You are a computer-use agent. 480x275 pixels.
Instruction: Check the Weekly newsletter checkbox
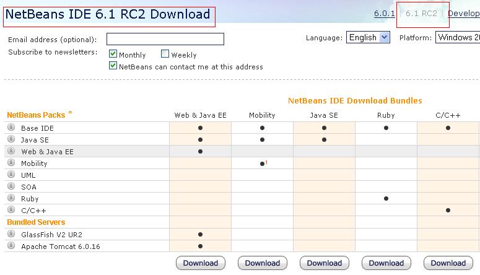[165, 54]
